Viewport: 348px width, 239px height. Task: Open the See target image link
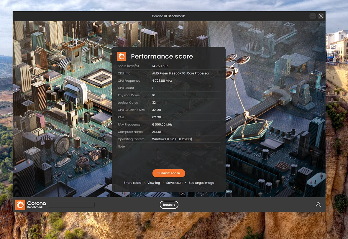click(x=201, y=183)
